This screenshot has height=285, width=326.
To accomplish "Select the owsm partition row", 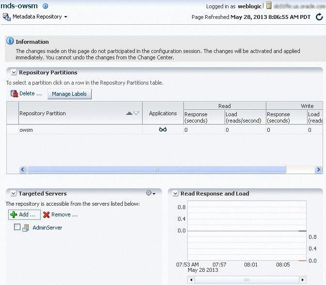I will point(164,129).
